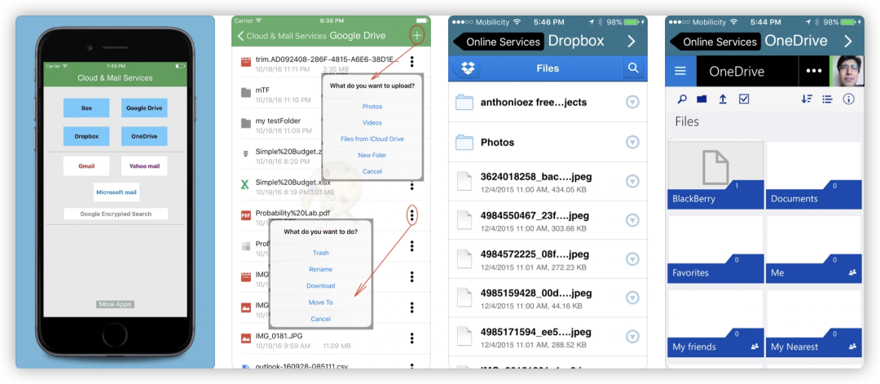Viewport: 880px width, 384px height.
Task: Tap the forward chevron beside the Dropbox title
Action: click(x=631, y=41)
